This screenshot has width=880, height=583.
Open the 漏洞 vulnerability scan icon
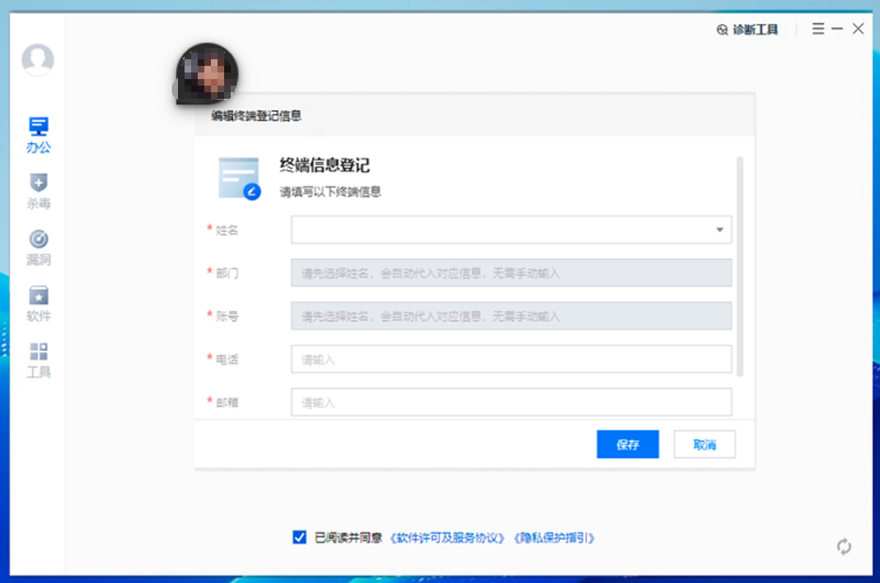click(x=38, y=239)
